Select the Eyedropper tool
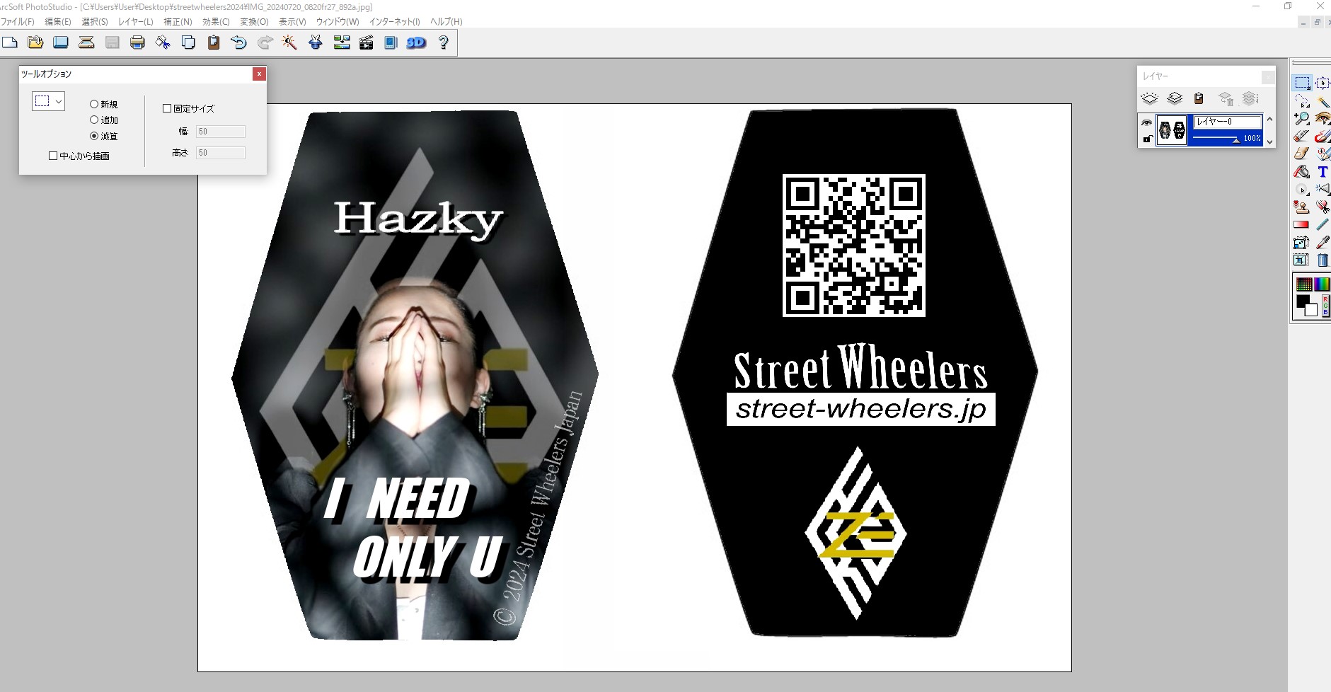 tap(1323, 242)
